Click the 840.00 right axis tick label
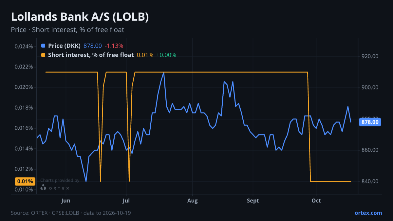Screen dimensions: 393x221 [370, 181]
